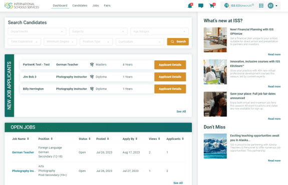Click See All under Open Jobs
Viewport: 288px width, 185px height.
point(178,183)
